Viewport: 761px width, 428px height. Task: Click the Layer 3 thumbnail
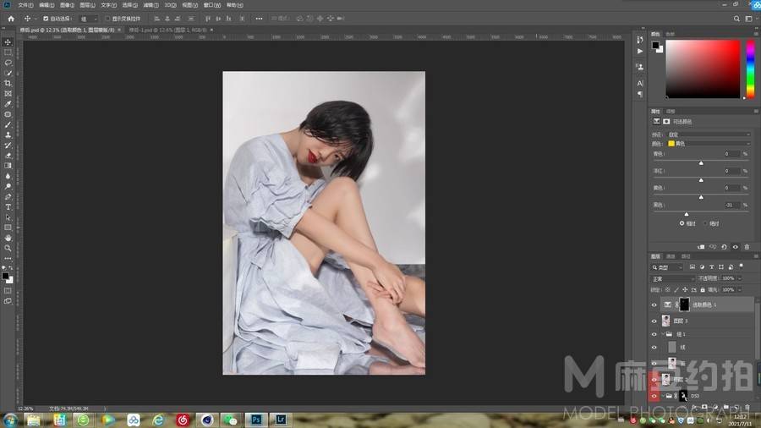point(666,321)
